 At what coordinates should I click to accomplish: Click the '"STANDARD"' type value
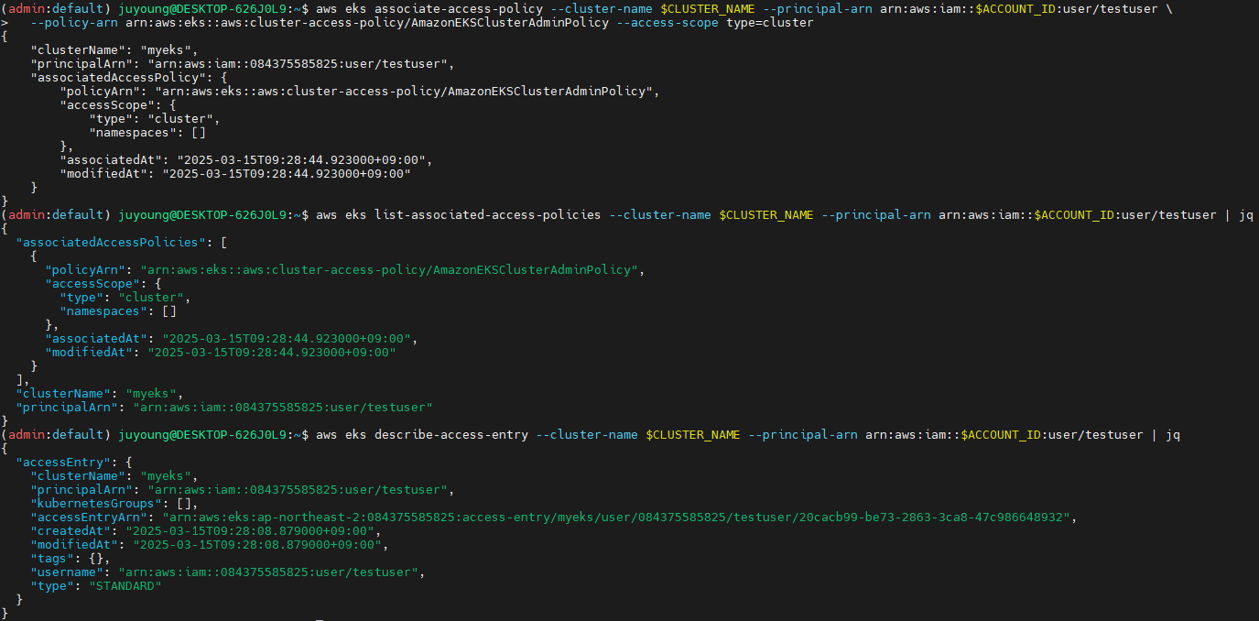pos(125,585)
